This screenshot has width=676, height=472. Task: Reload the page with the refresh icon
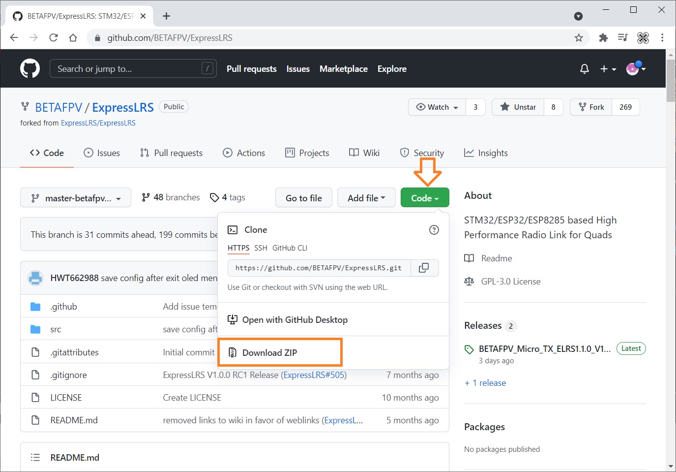54,38
